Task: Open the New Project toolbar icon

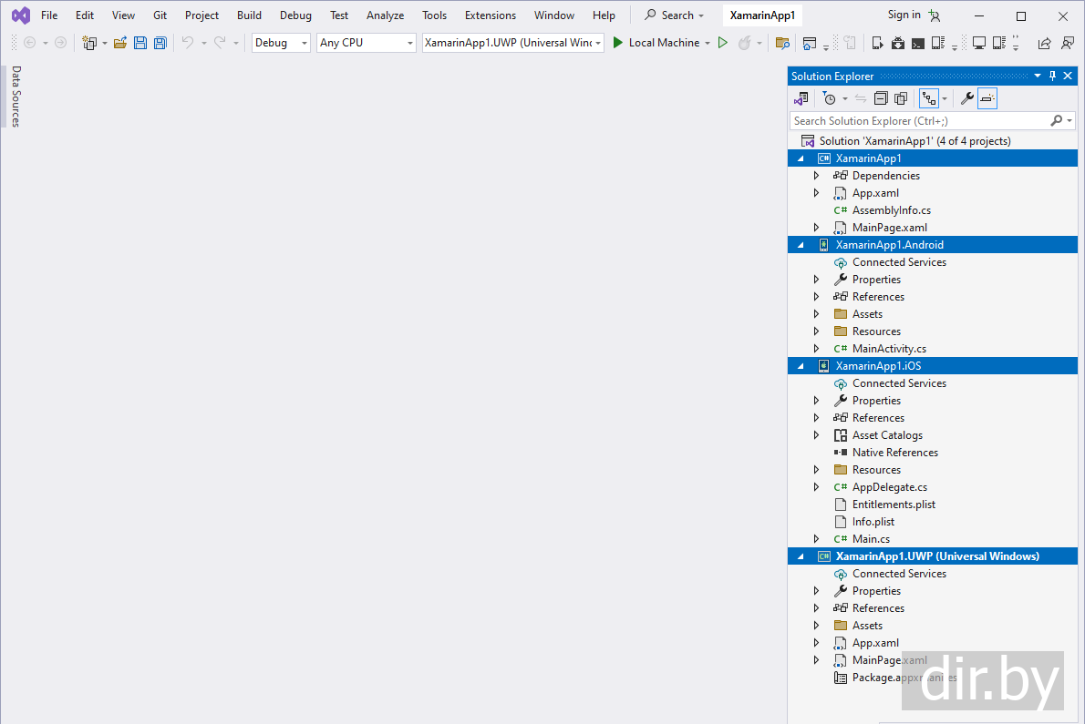Action: [x=89, y=43]
